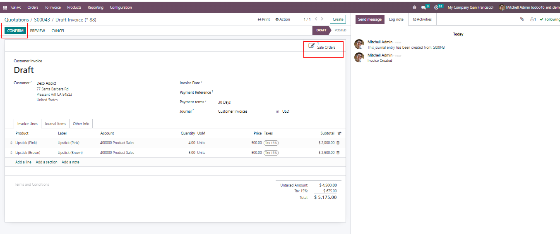
Task: Open the Reporting menu
Action: click(x=95, y=7)
